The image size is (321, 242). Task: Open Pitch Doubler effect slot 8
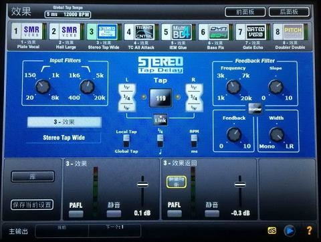[290, 32]
